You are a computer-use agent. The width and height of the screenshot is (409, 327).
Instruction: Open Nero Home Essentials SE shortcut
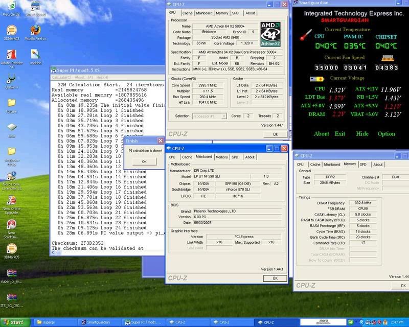click(11, 176)
